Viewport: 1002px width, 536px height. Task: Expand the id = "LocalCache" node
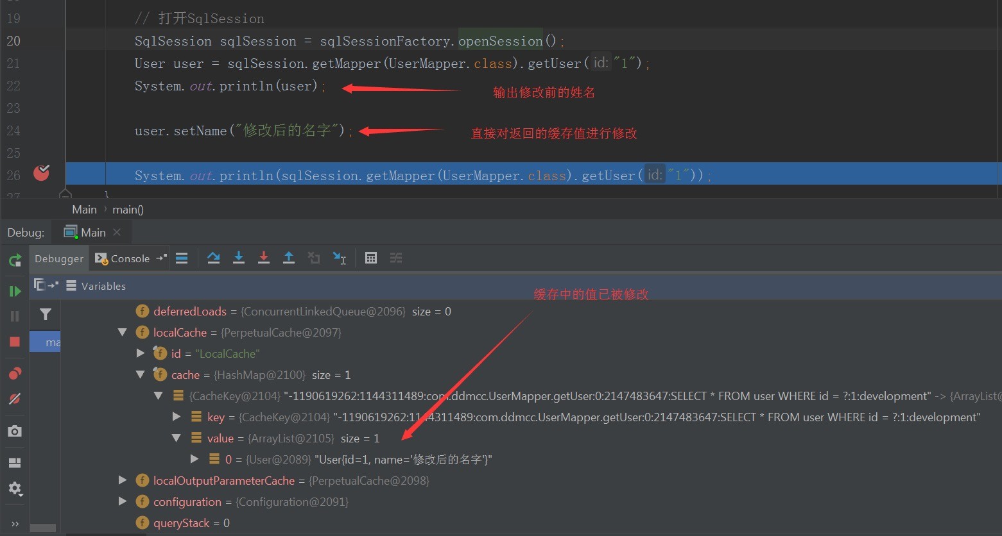pos(141,353)
